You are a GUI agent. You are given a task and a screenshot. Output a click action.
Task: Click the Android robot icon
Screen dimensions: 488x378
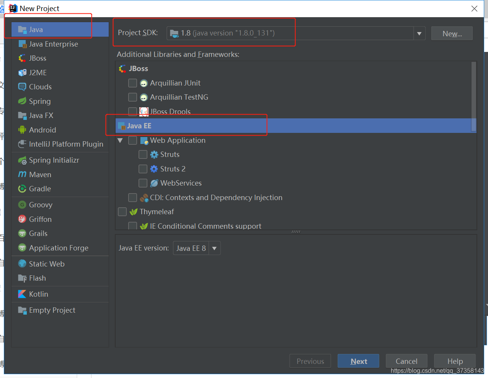click(x=22, y=130)
